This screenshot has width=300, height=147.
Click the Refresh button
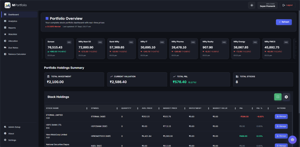pos(284,22)
